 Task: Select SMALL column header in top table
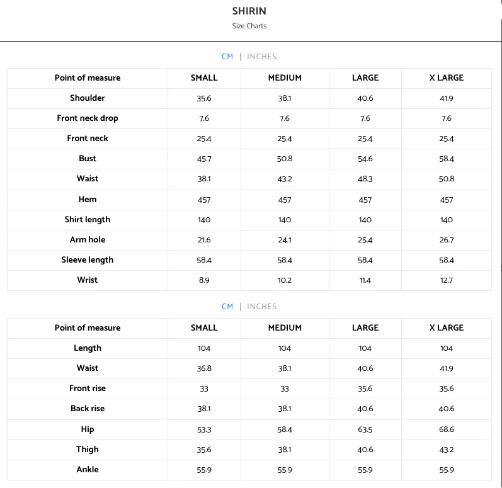(204, 77)
